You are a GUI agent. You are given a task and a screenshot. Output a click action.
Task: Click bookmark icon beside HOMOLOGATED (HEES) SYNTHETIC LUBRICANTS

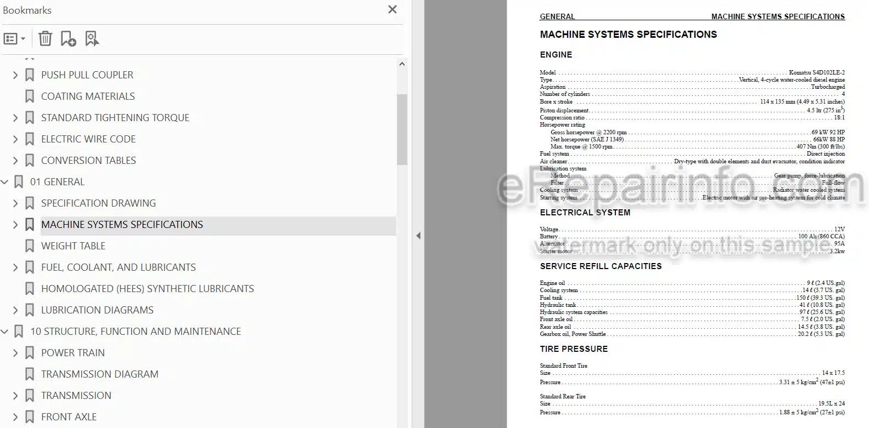(30, 289)
